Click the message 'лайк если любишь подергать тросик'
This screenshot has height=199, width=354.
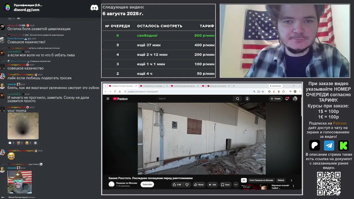(x=40, y=78)
